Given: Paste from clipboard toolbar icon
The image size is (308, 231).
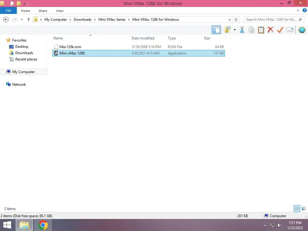Looking at the screenshot, I should pyautogui.click(x=261, y=30).
